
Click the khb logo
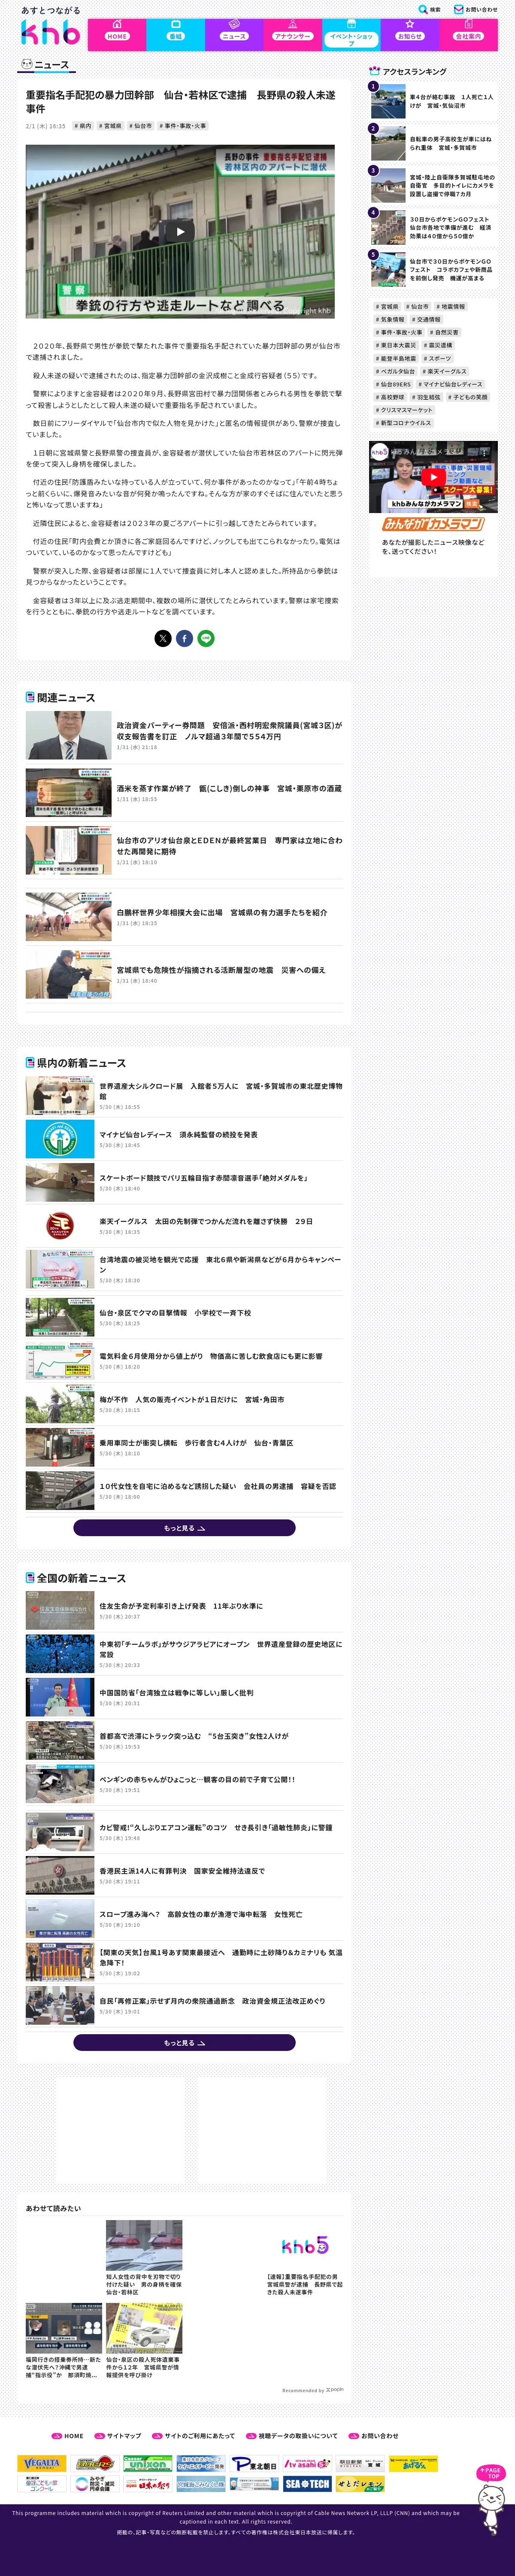click(x=50, y=33)
